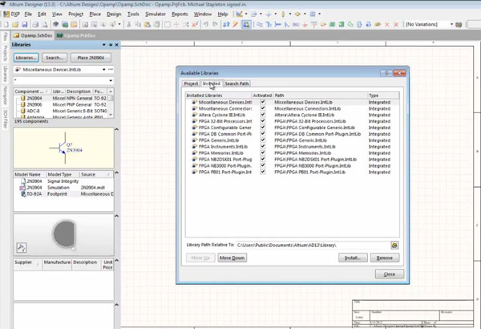The image size is (481, 329).
Task: Click the Undo arrow icon
Action: [206, 24]
